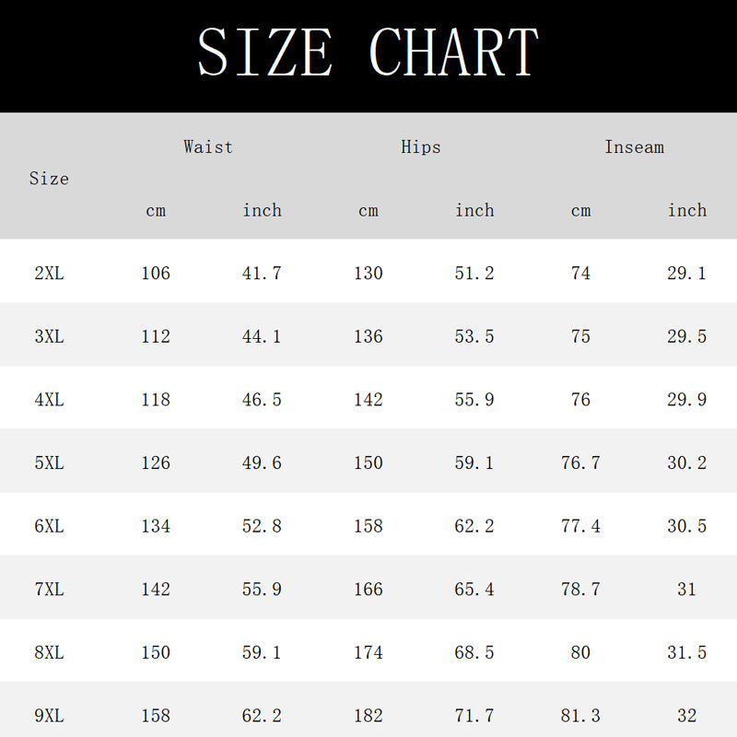Click the 31.5 inseam inch value
This screenshot has width=737, height=737.
[687, 652]
